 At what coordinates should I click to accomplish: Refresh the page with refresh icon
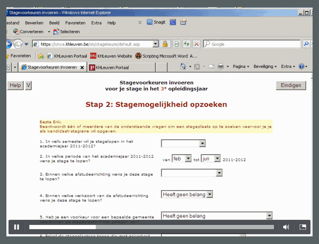(x=187, y=44)
